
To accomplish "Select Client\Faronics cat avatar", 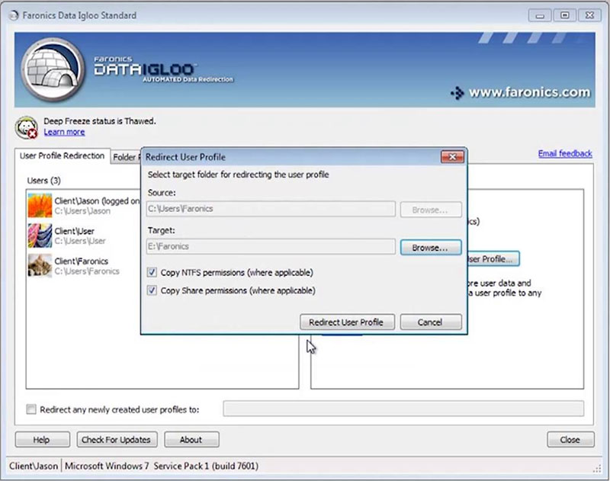I will [x=40, y=265].
